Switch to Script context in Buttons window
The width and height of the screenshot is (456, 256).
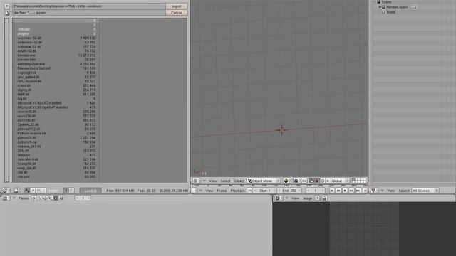(39, 198)
